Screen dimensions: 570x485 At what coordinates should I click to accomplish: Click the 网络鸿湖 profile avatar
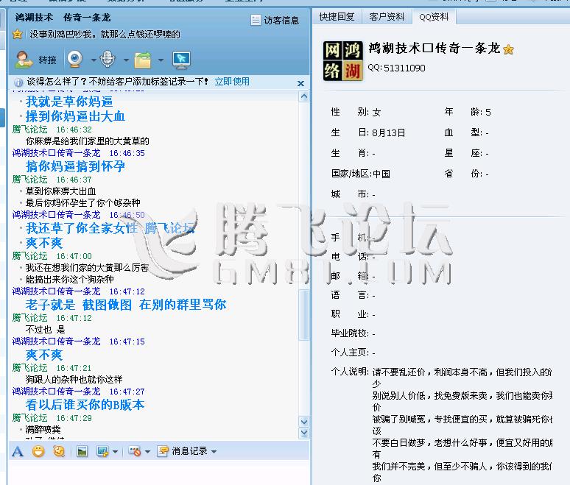[x=342, y=61]
